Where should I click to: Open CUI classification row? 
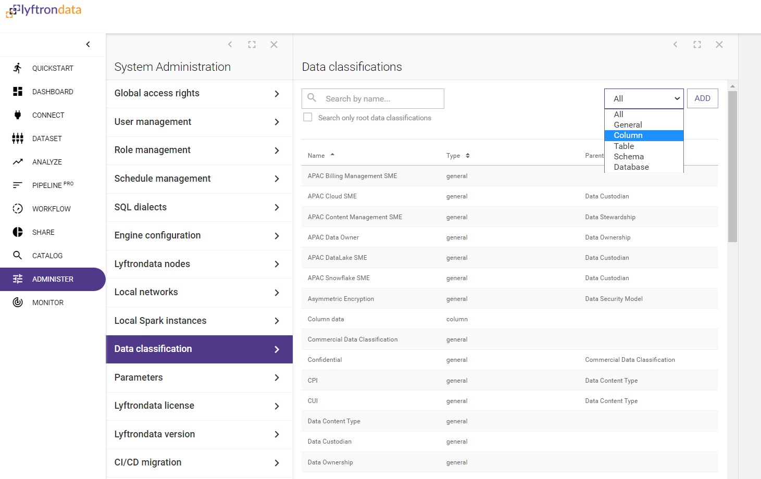click(x=510, y=401)
